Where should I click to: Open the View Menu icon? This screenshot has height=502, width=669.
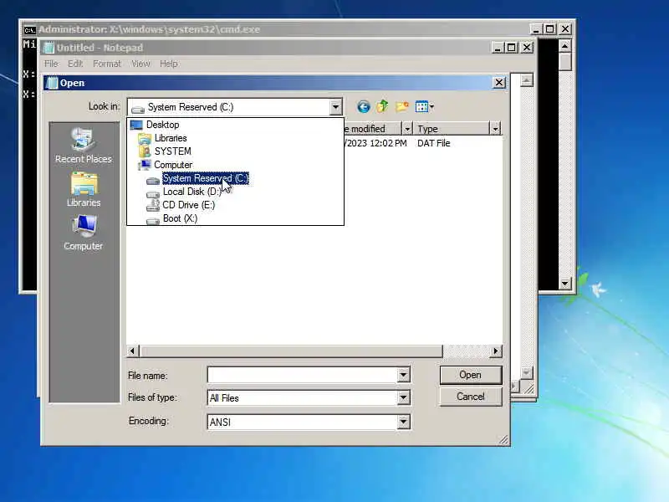click(x=425, y=107)
